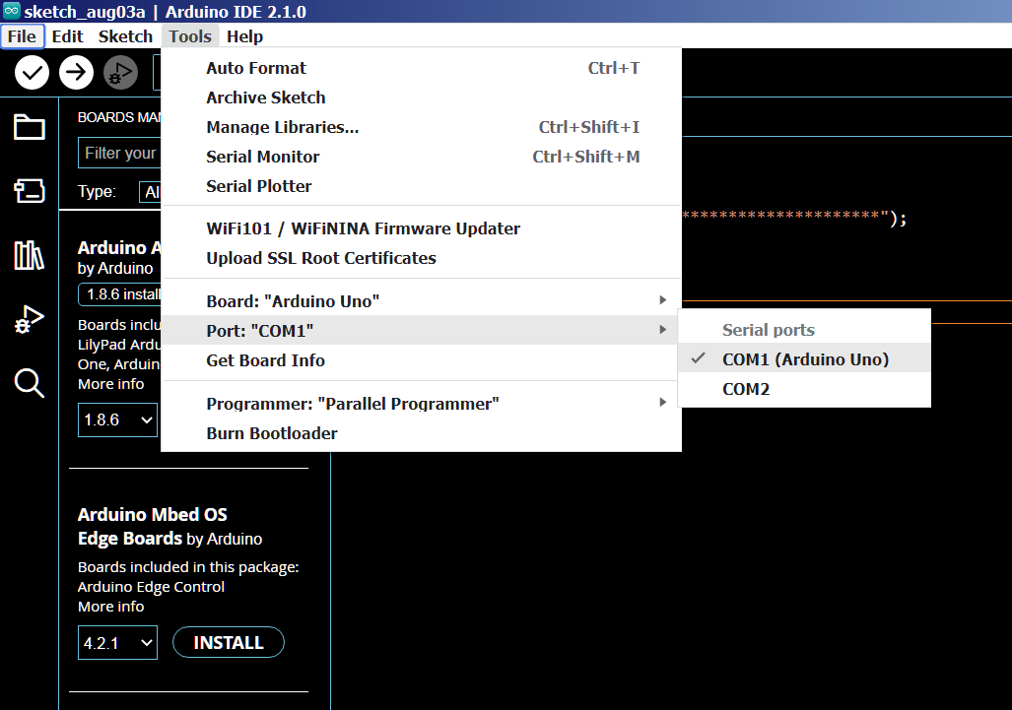This screenshot has height=710, width=1012.
Task: Open the Search sidebar panel
Action: tap(29, 382)
